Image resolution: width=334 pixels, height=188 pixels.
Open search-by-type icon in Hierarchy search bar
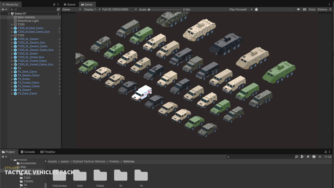pyautogui.click(x=58, y=9)
